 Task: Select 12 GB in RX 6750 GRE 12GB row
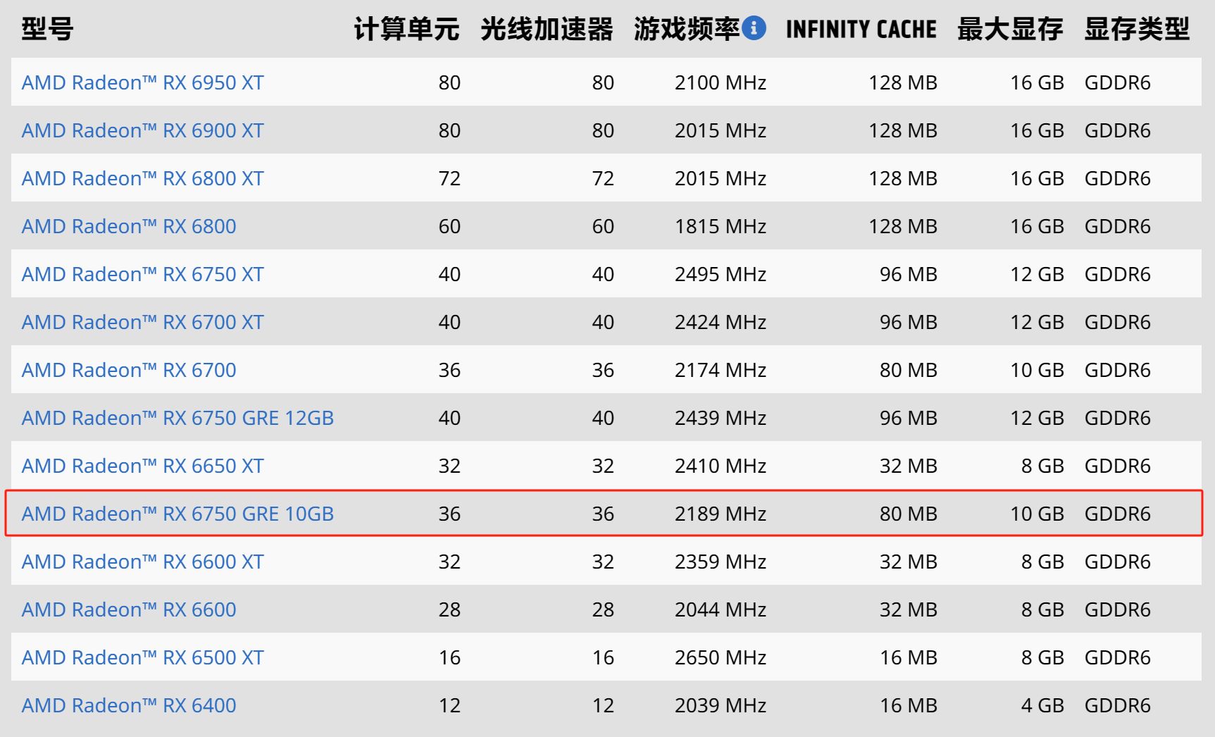click(x=1038, y=418)
